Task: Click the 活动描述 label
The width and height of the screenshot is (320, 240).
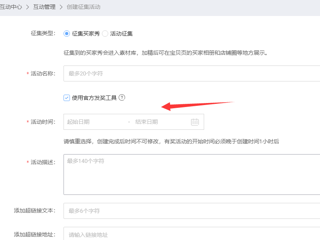Action: [43, 162]
